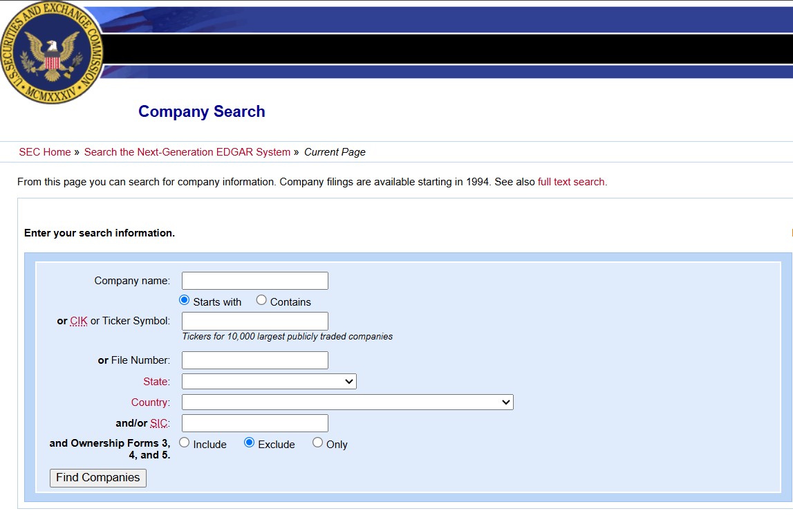This screenshot has height=520, width=793.
Task: Open Search the Next-Generation EDGAR System link
Action: point(187,152)
